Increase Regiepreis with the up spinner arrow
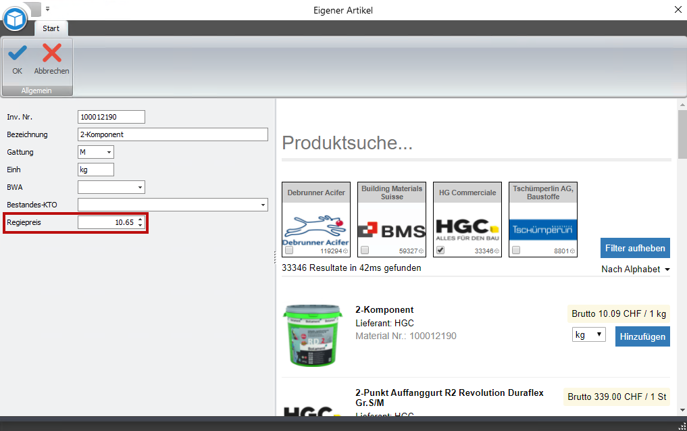The height and width of the screenshot is (431, 687). [140, 219]
